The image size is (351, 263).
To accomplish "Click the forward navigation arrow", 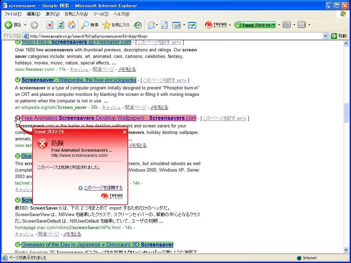I will click(34, 25).
